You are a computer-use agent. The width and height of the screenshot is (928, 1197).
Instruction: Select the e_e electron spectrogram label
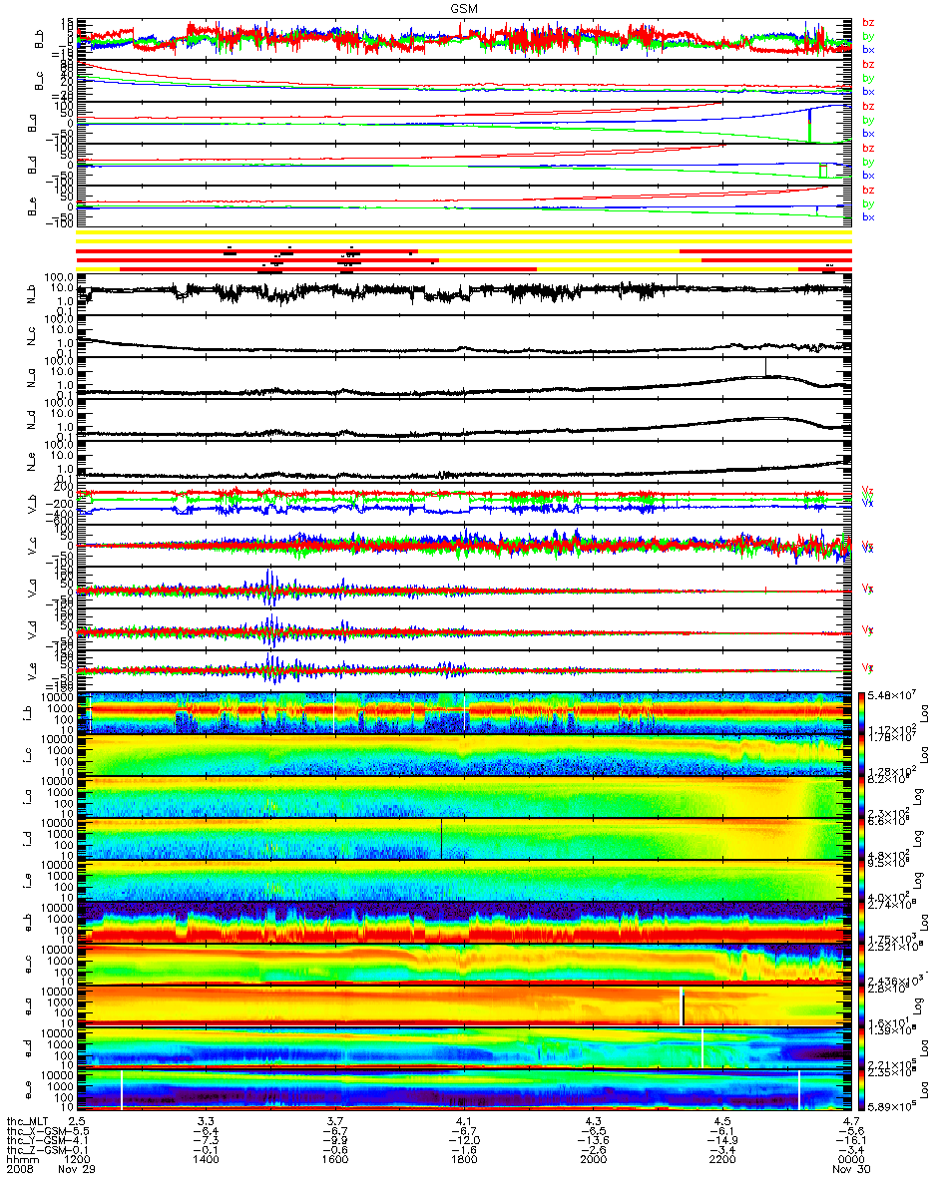[30, 1090]
